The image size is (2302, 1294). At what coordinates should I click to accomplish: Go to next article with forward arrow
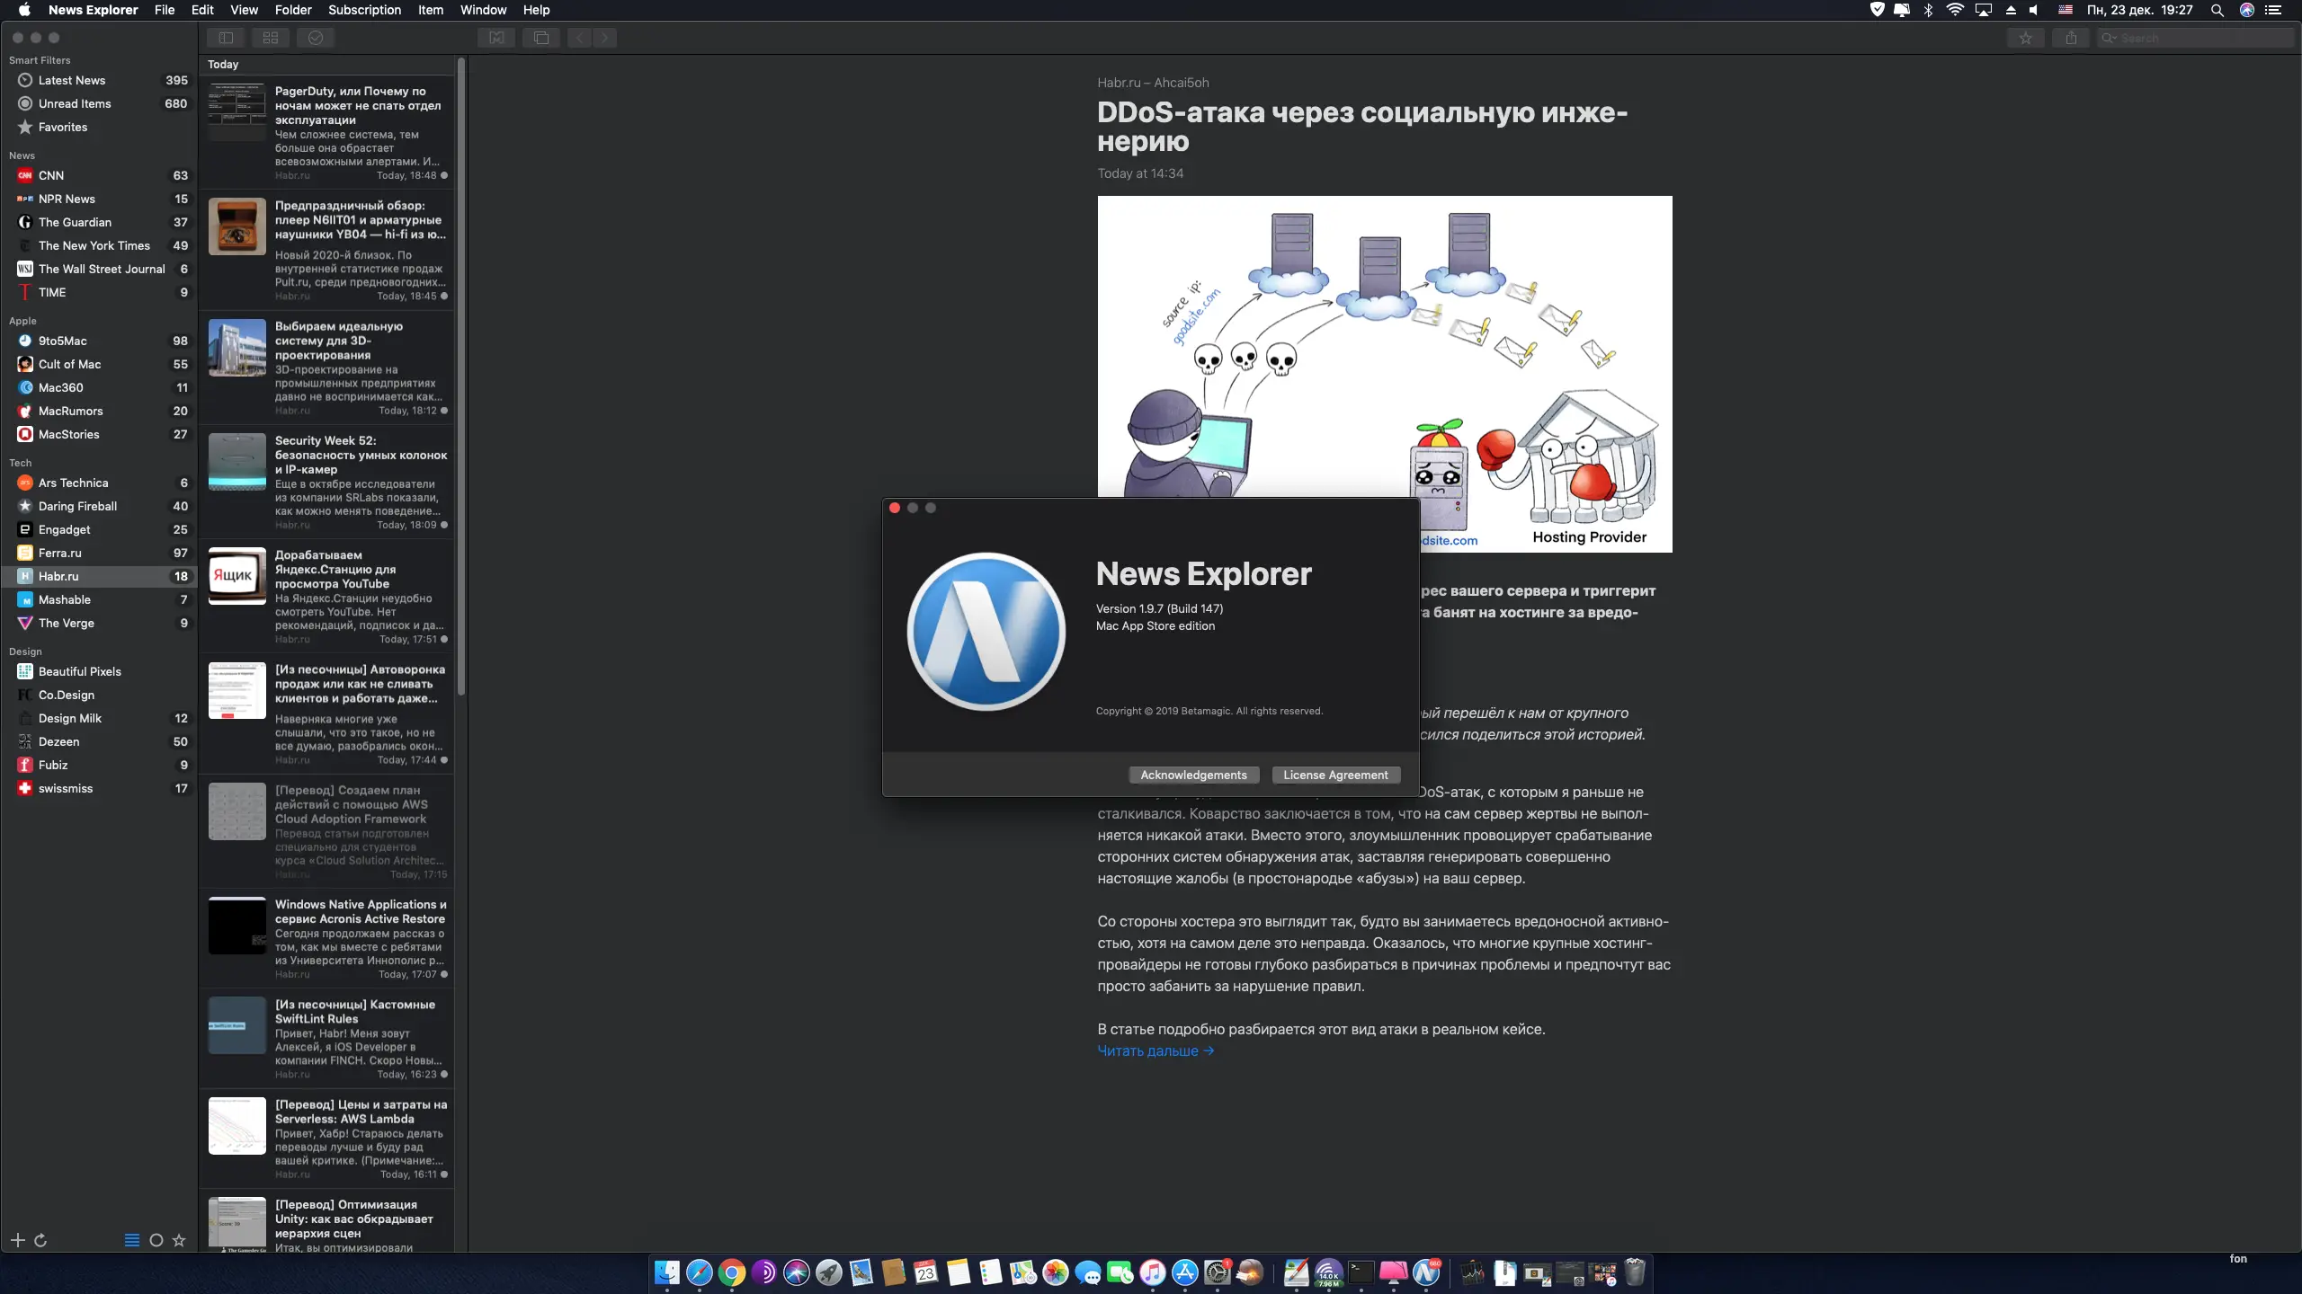pyautogui.click(x=605, y=38)
